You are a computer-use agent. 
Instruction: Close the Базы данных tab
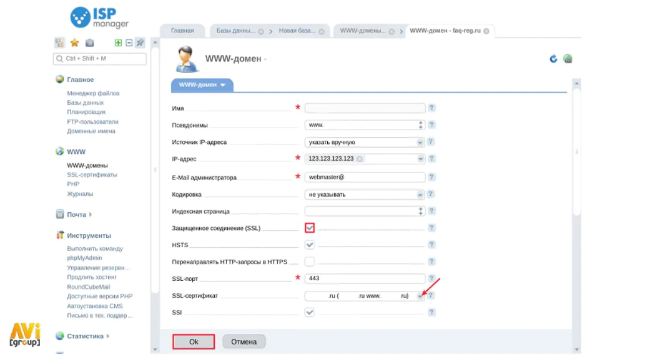pos(261,32)
